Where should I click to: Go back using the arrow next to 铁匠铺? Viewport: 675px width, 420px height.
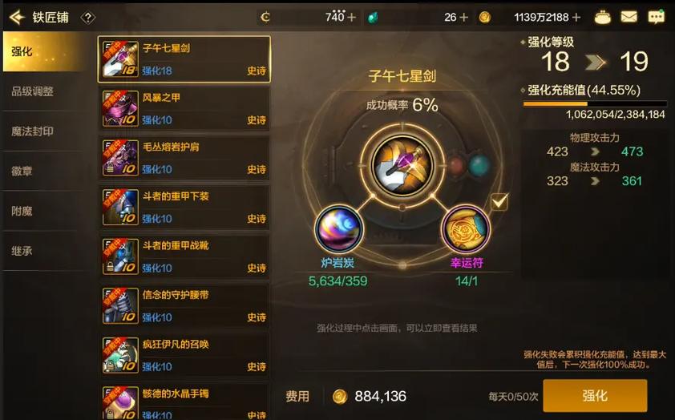coord(17,17)
